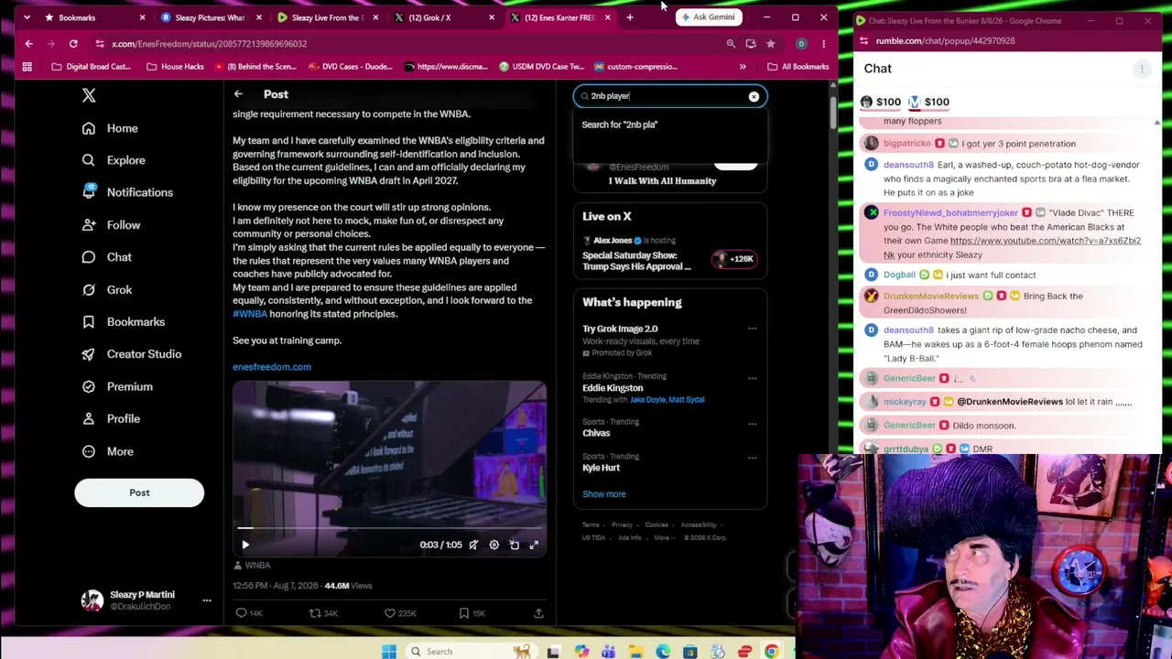
Task: Open options for Try Grok Image 2.0
Action: [x=752, y=329]
